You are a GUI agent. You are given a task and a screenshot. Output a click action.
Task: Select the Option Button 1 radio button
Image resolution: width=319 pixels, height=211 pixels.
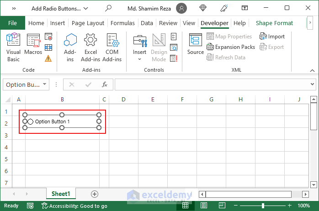coord(30,121)
